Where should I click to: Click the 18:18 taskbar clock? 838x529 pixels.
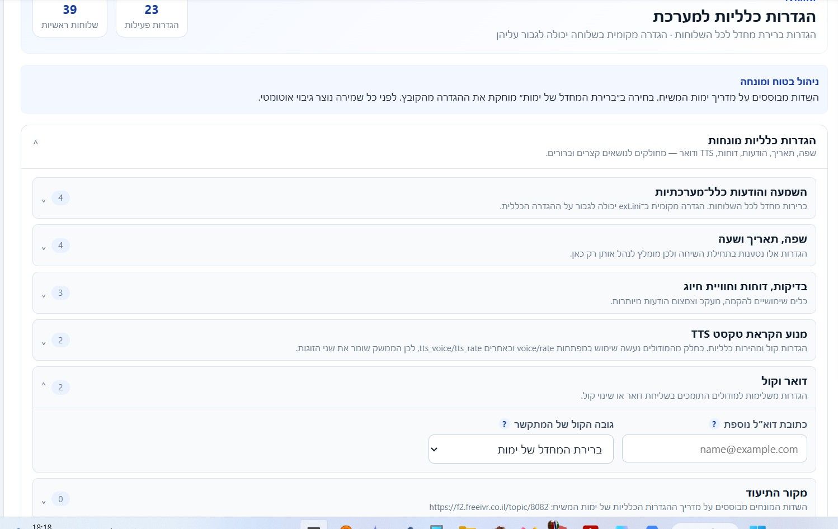(x=42, y=526)
